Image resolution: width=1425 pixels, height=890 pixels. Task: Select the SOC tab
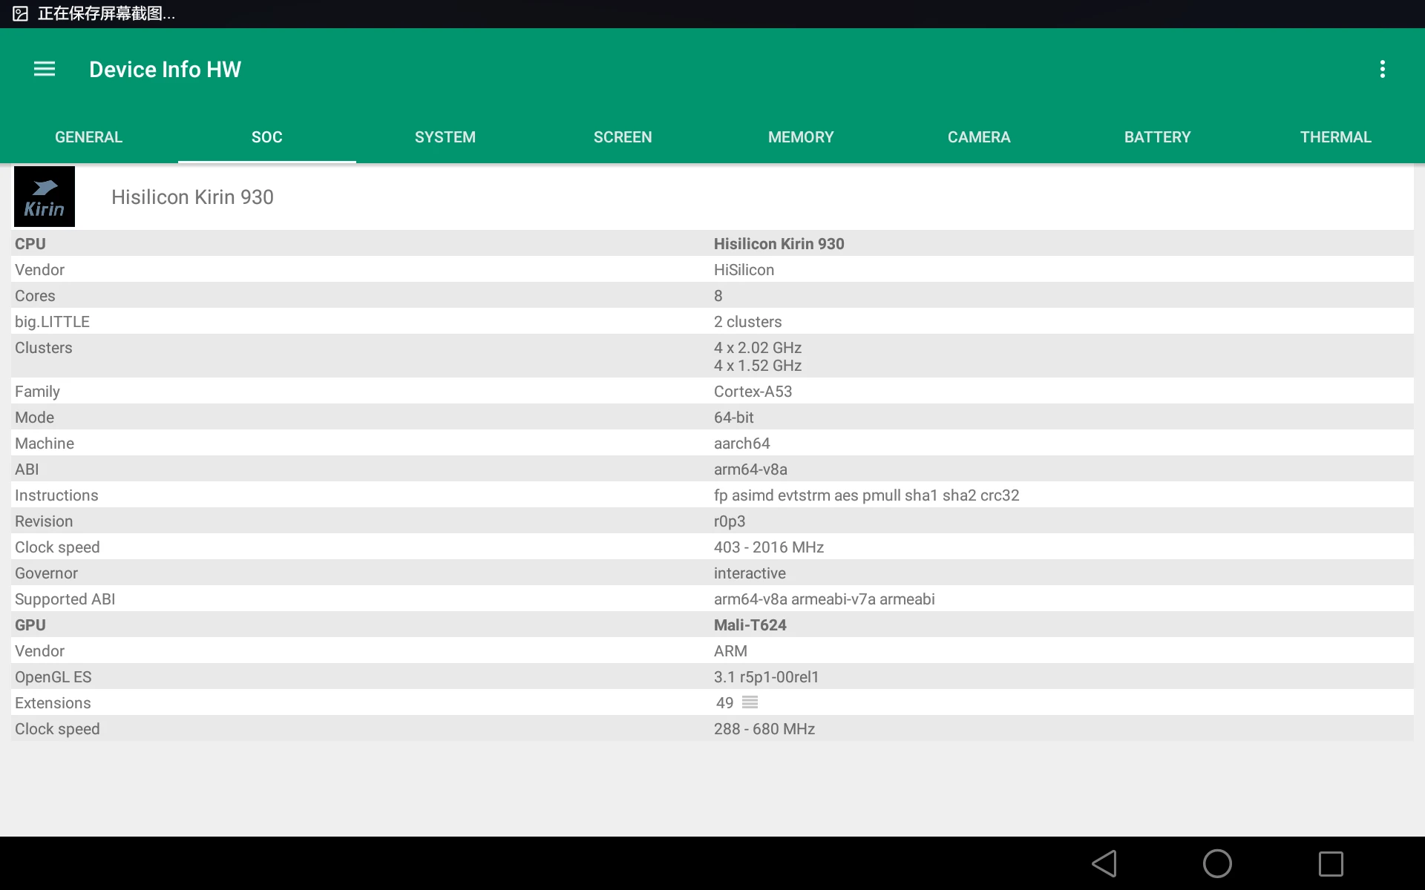pyautogui.click(x=266, y=137)
